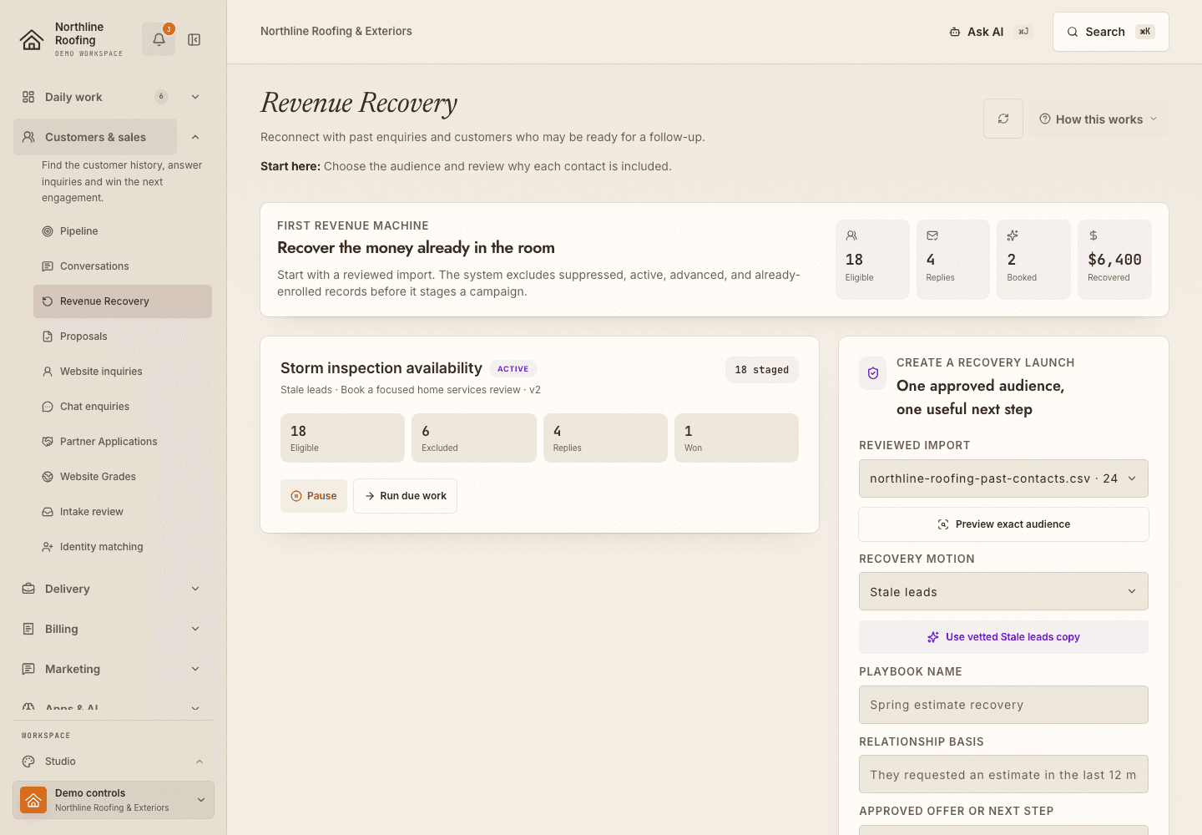Open Pipeline in the sidebar
The image size is (1202, 835).
tap(123, 231)
